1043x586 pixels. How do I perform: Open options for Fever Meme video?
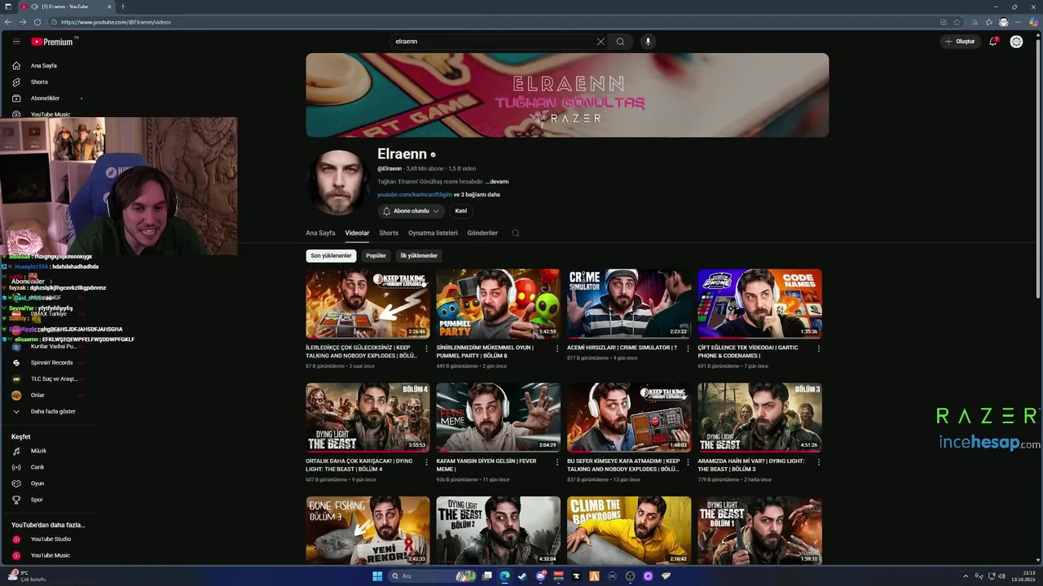pos(557,461)
